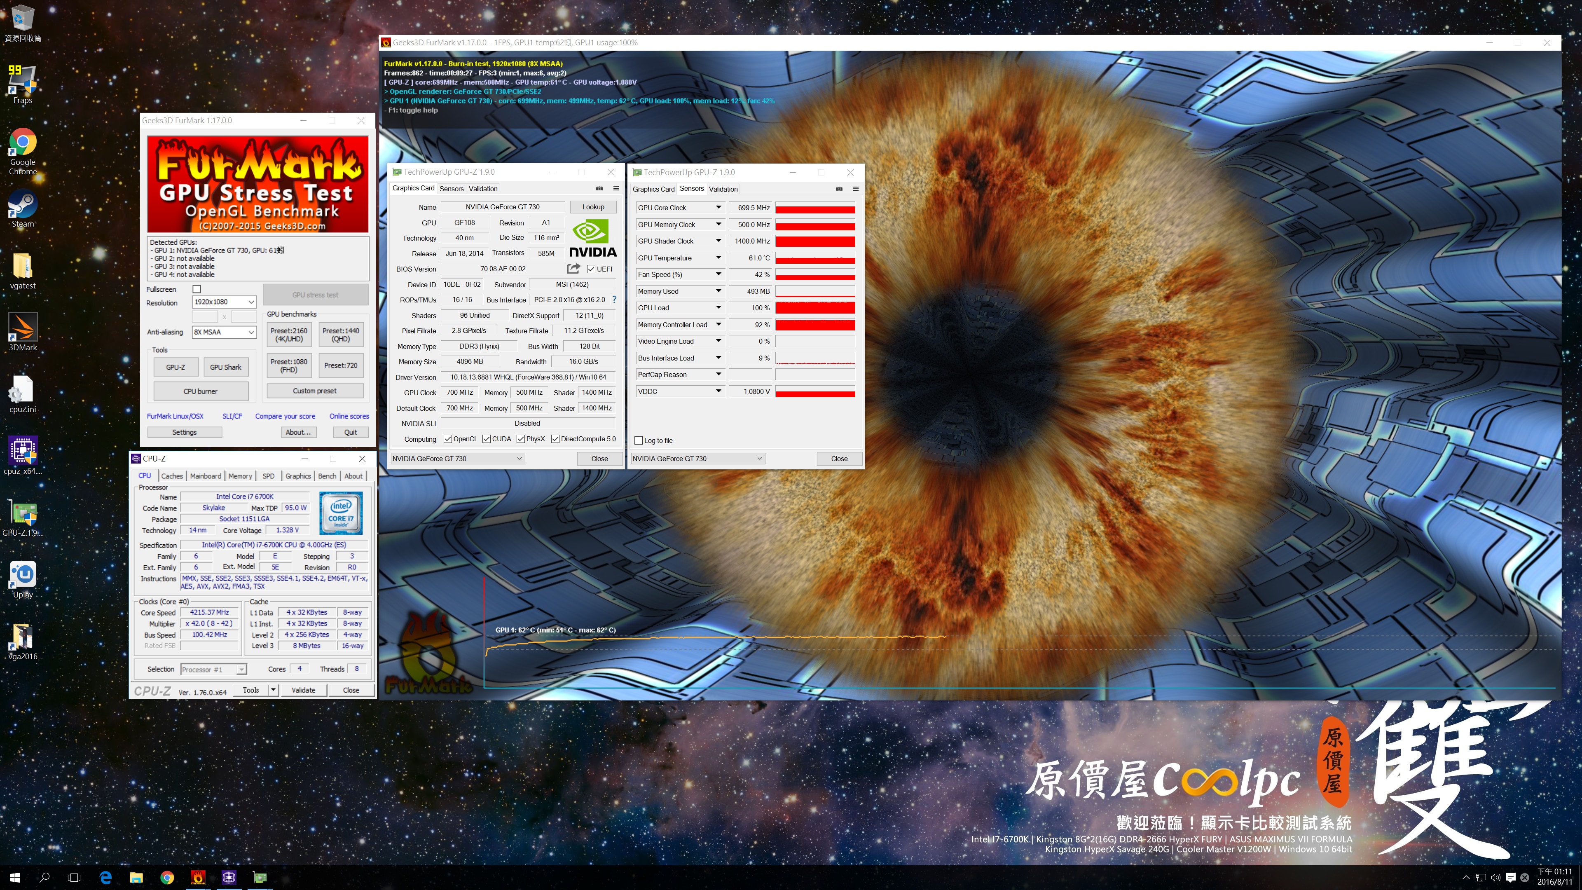Screen dimensions: 1582x890
Task: Open the hamburger menu in GPU-Z Graphics Card window
Action: click(616, 189)
